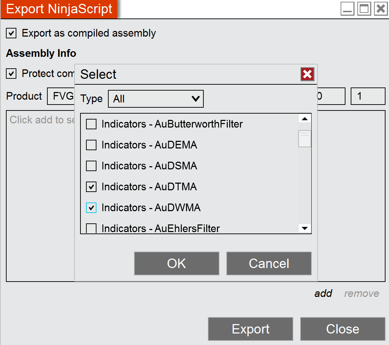Focus the Product name input field
The image size is (389, 345).
coord(61,96)
